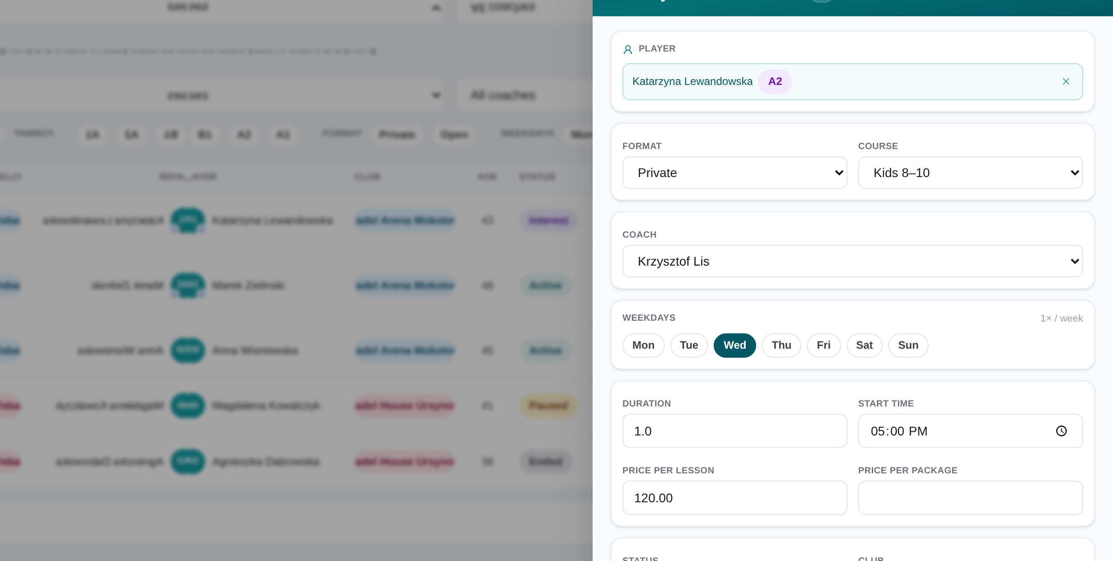1113x561 pixels.
Task: Click the A2 level badge on player
Action: (x=775, y=81)
